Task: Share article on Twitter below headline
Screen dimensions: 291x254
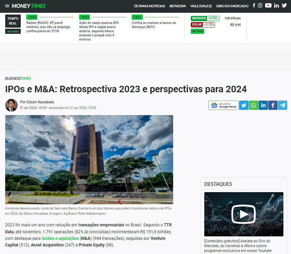Action: [x=244, y=105]
